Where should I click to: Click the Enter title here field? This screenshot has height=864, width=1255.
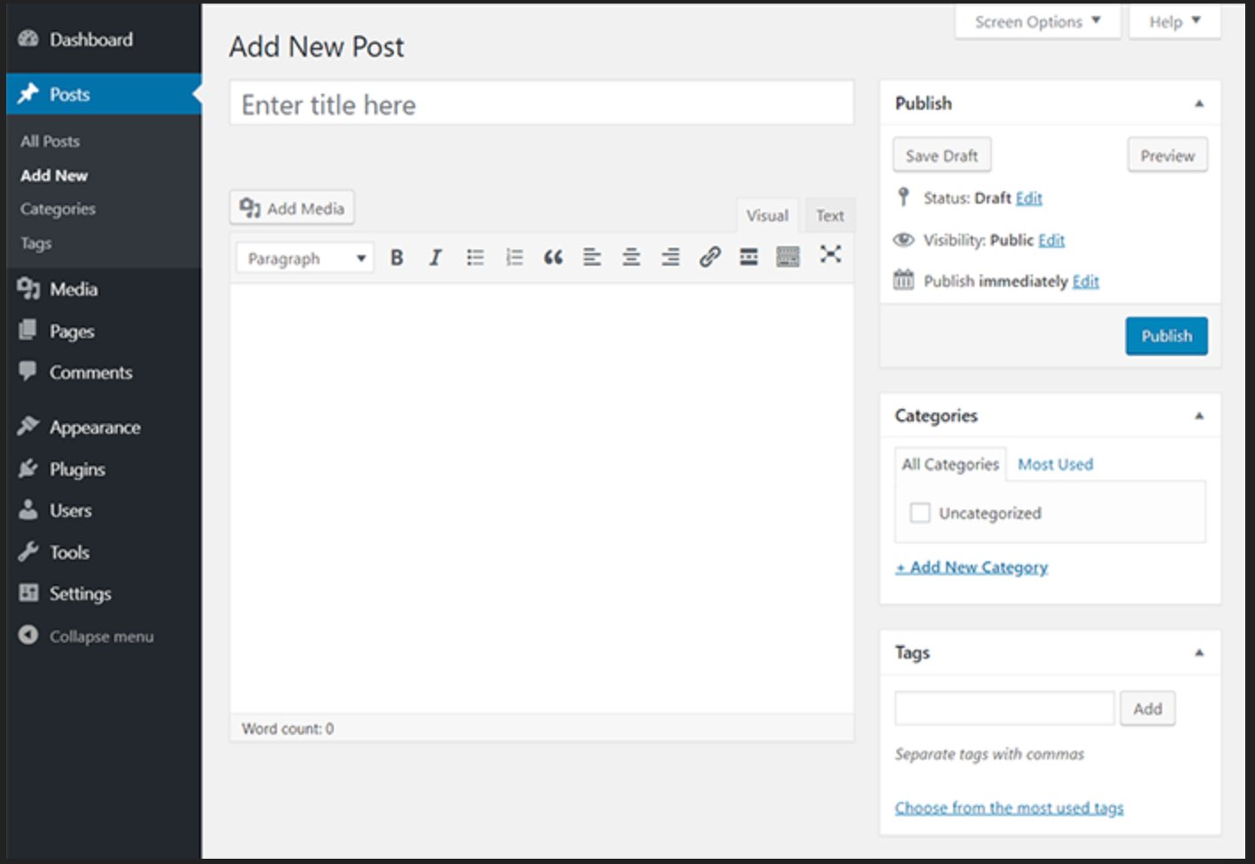pos(542,104)
